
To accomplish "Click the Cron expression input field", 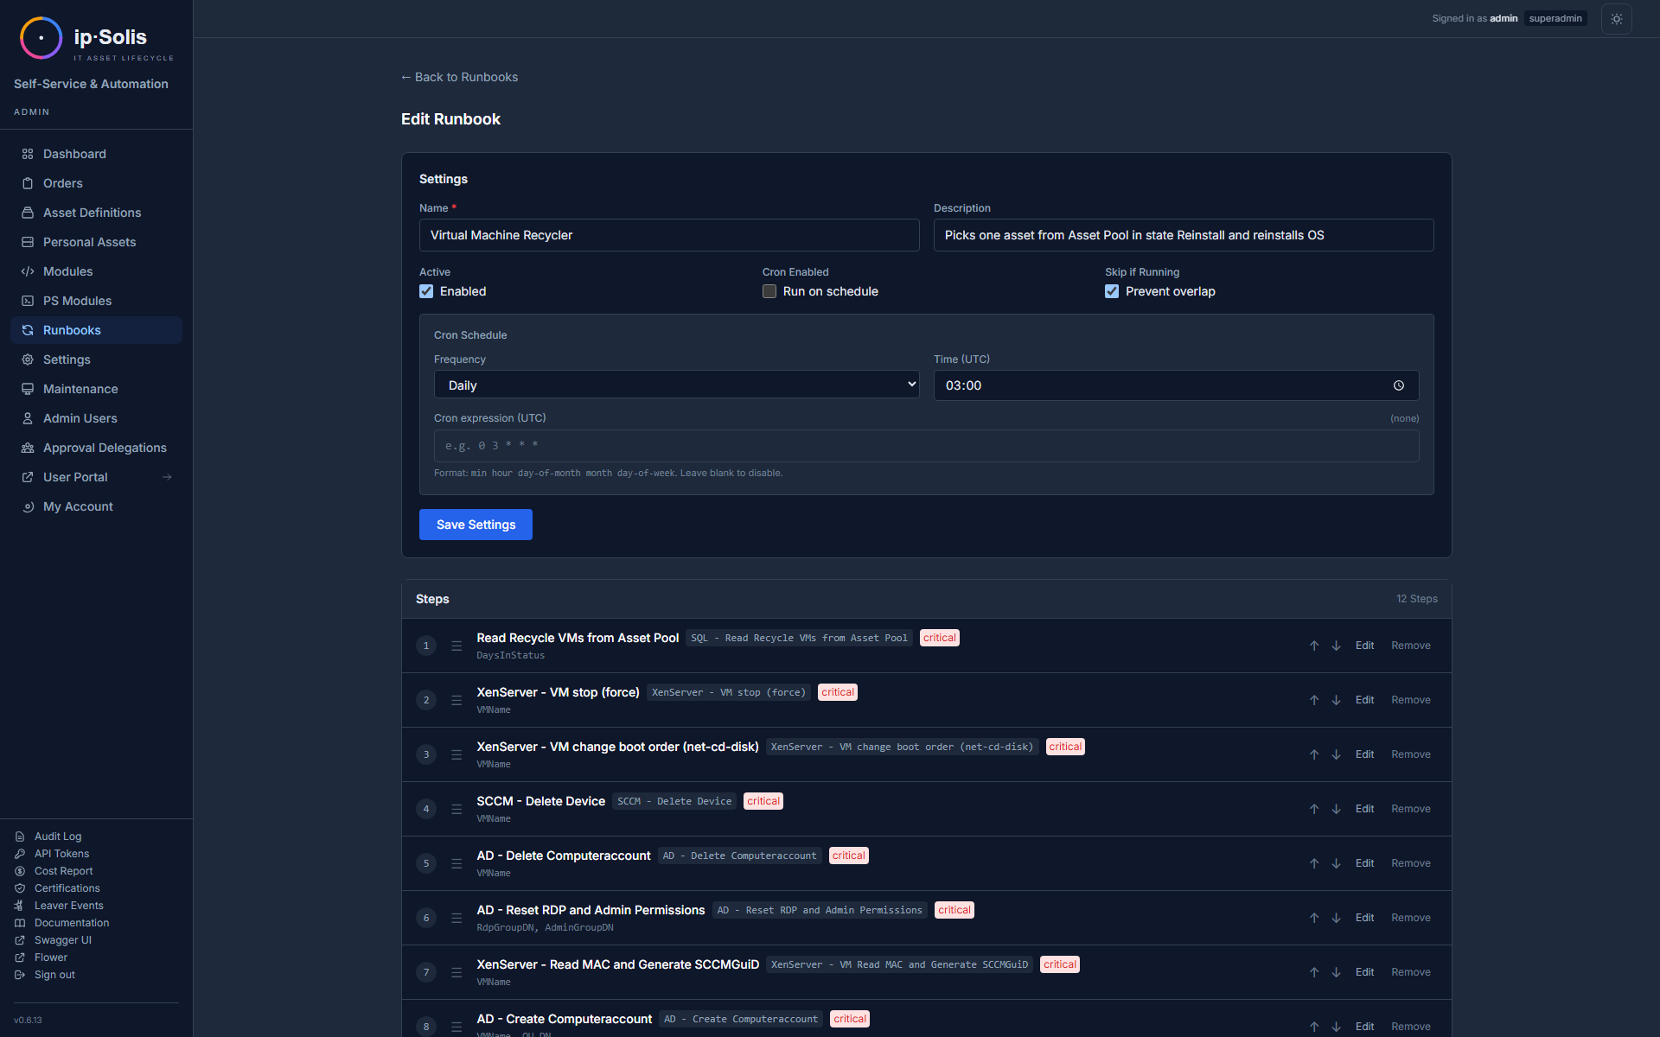I will (x=926, y=446).
